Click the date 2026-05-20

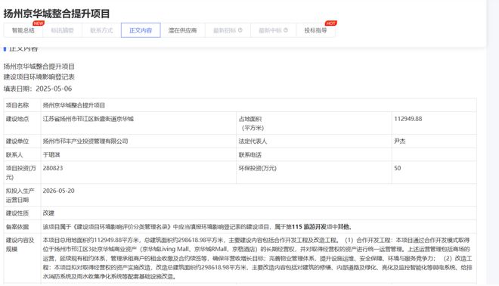(x=58, y=191)
